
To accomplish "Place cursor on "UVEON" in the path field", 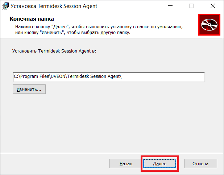I will coord(55,77).
